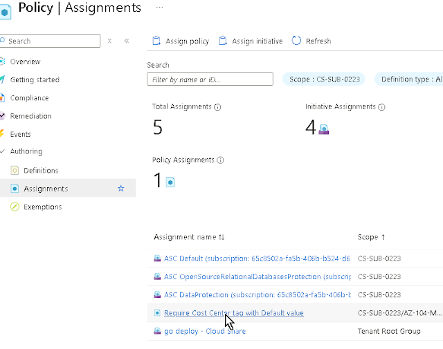Collapse the sidebar using double chevron
The image size is (443, 349).
point(127,41)
